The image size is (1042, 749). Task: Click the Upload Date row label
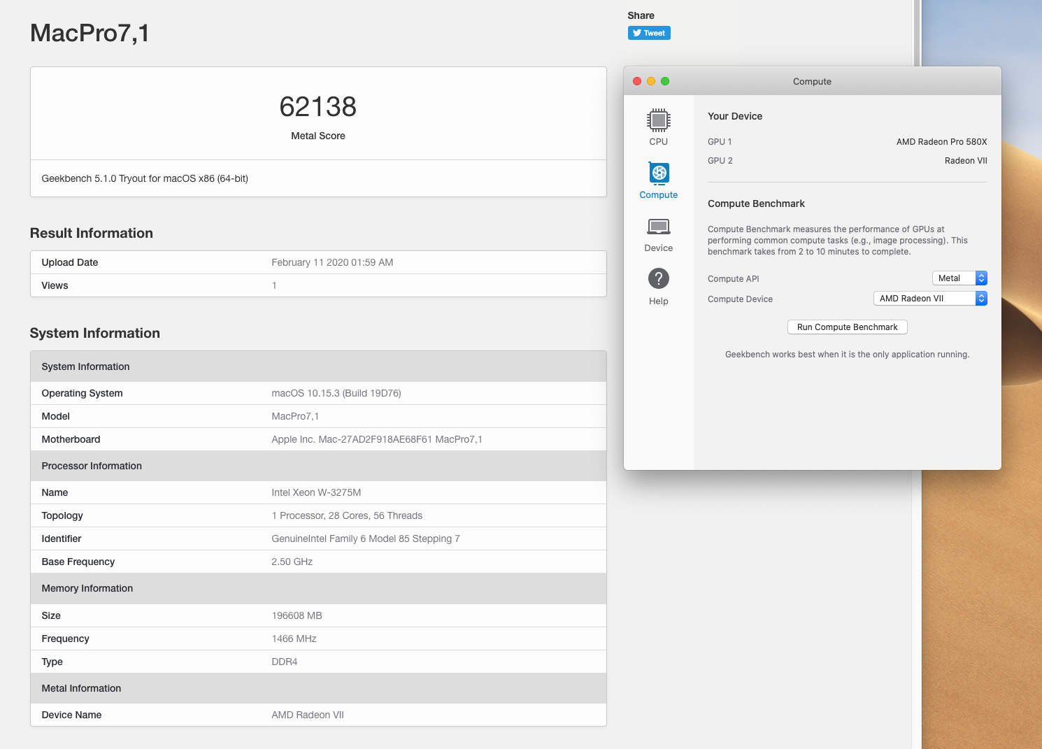70,262
